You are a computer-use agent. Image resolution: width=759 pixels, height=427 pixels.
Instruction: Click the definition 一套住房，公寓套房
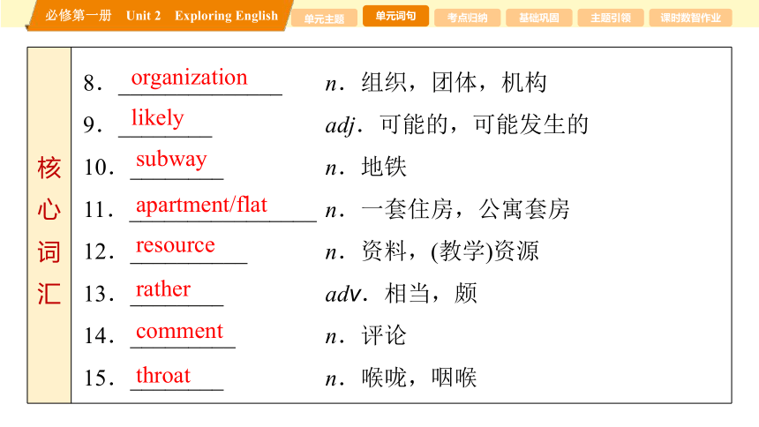pos(465,209)
